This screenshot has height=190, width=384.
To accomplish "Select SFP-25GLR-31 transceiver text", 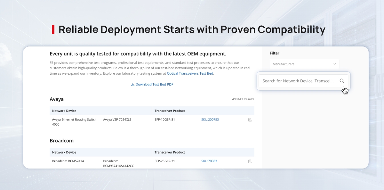I will (165, 161).
